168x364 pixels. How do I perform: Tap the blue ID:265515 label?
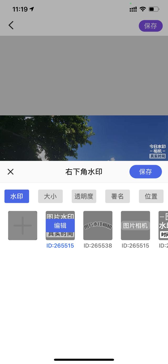(60, 246)
